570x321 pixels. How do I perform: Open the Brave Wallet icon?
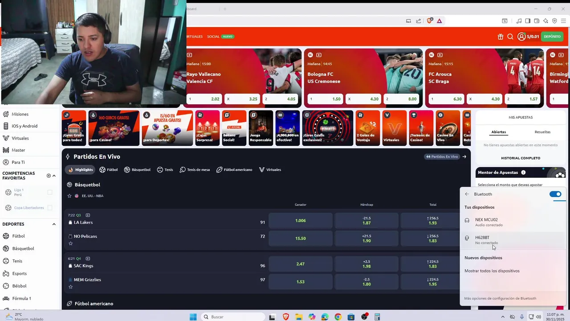pos(537,21)
